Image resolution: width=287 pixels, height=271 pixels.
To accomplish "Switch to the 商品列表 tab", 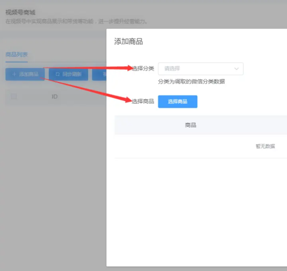I will pyautogui.click(x=16, y=54).
